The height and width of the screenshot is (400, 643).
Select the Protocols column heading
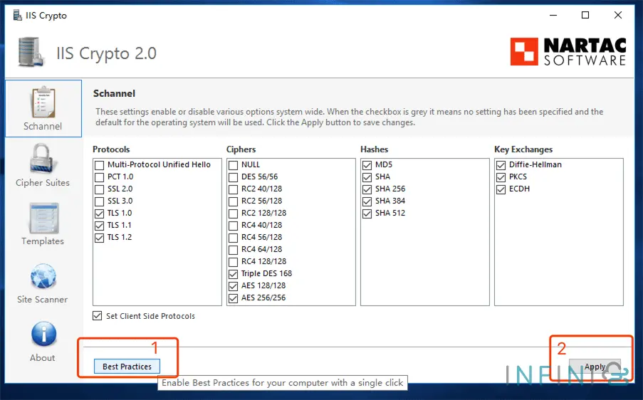pos(111,149)
